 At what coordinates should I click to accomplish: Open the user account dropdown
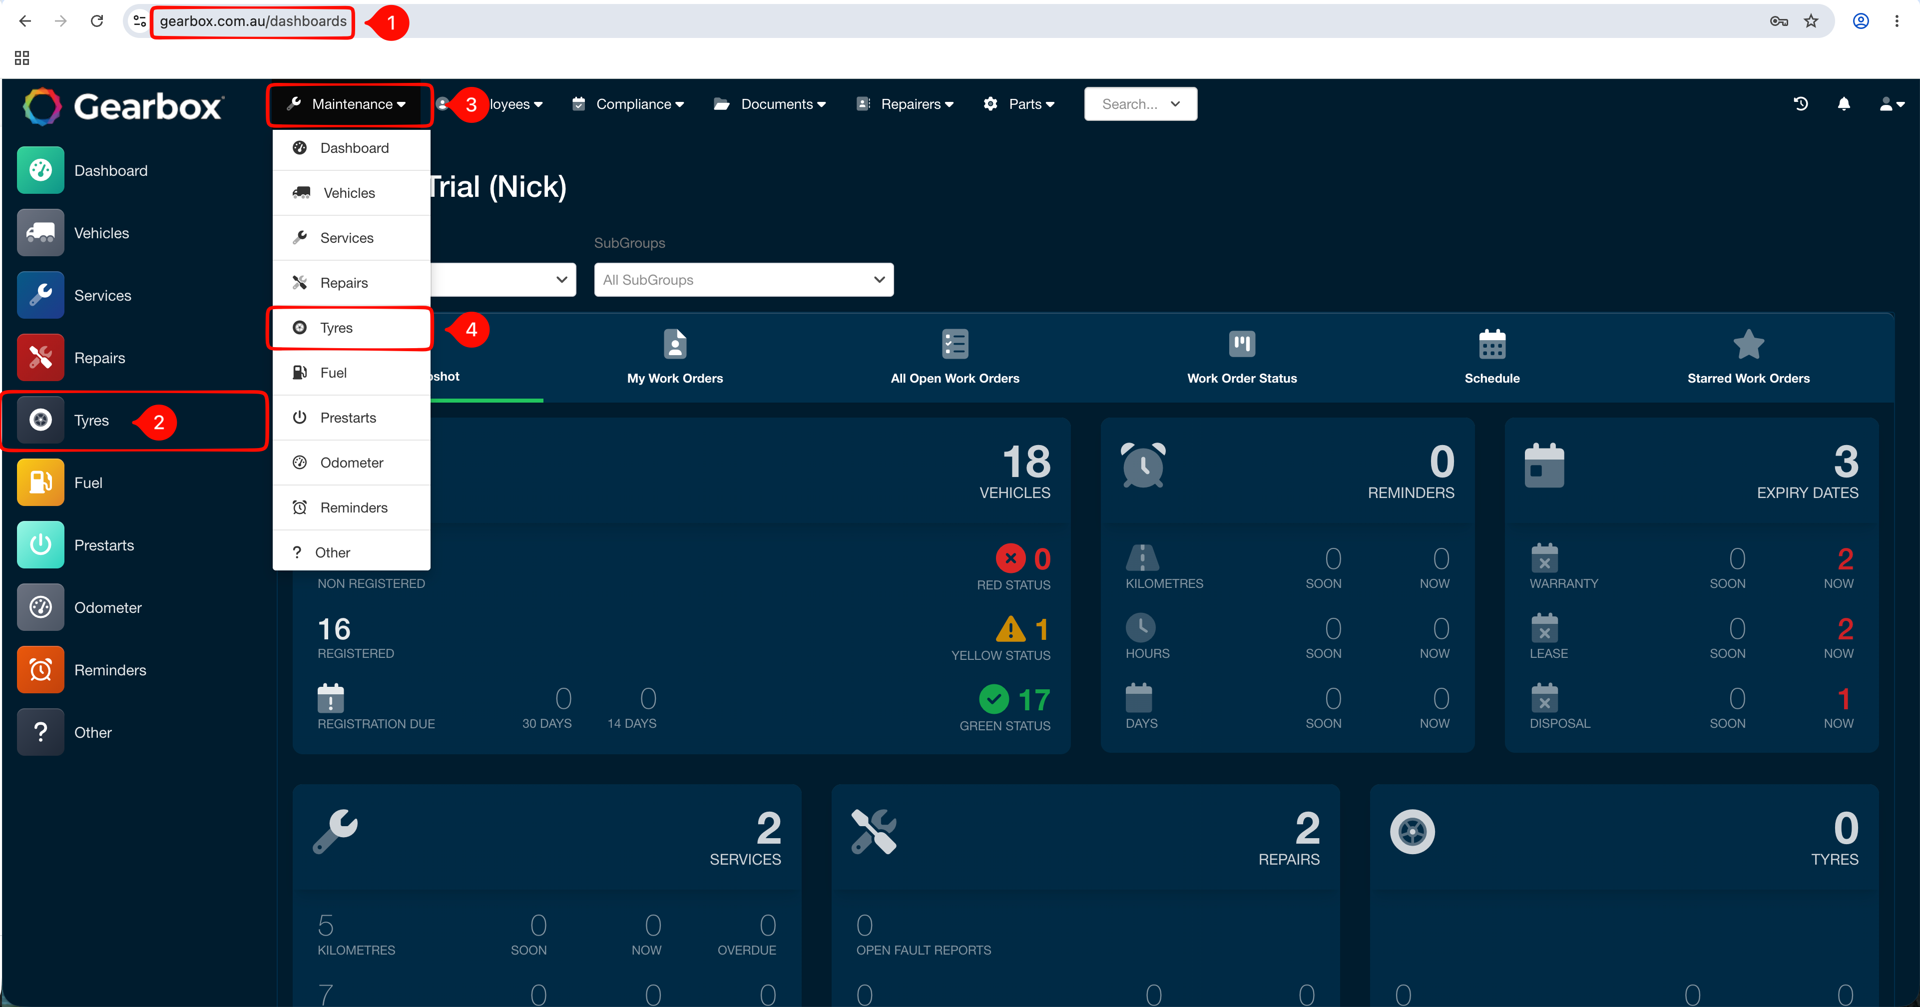[1892, 104]
